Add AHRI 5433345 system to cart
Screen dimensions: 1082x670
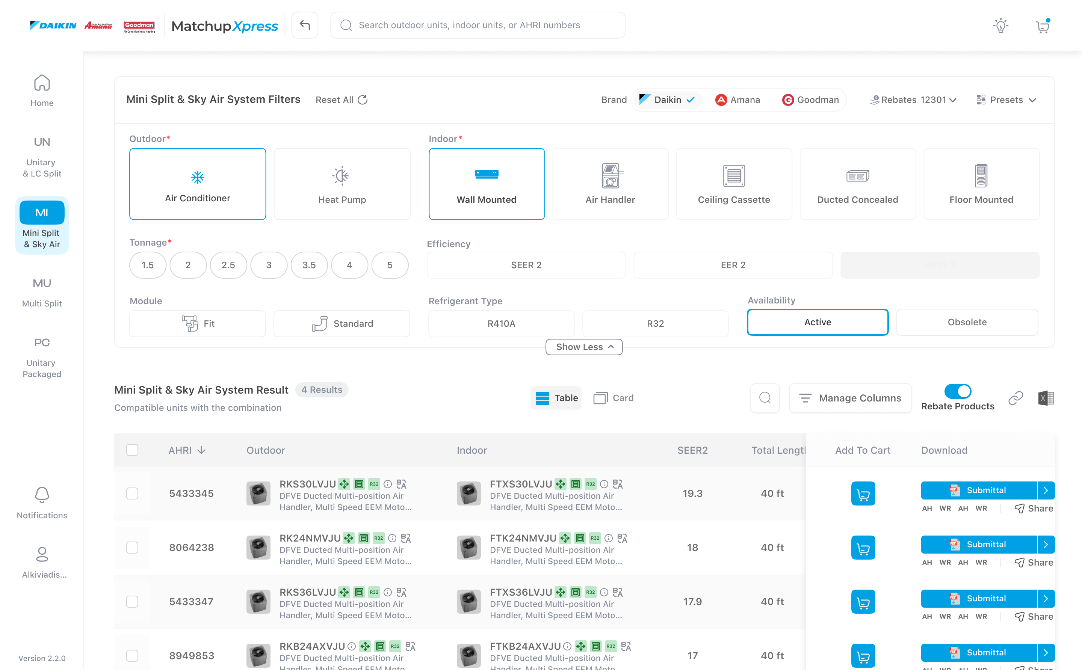coord(863,493)
